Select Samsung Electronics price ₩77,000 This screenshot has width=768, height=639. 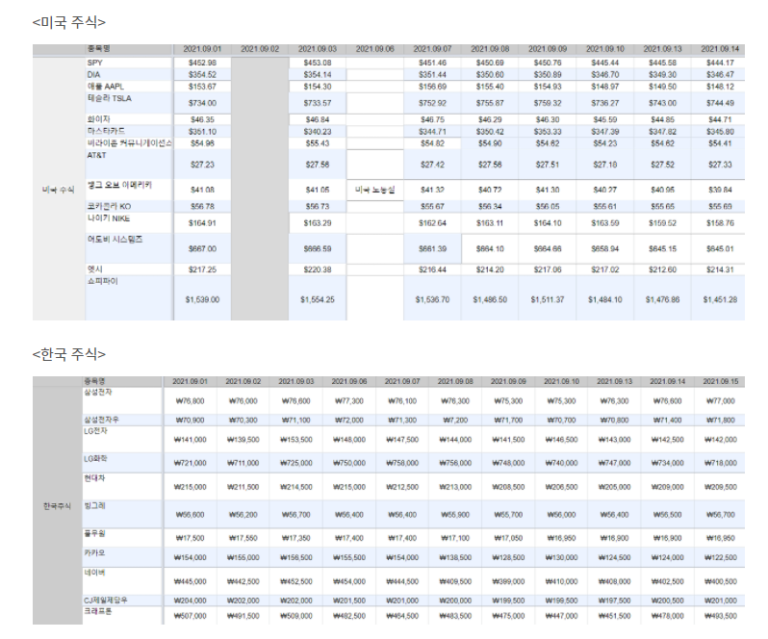point(721,401)
